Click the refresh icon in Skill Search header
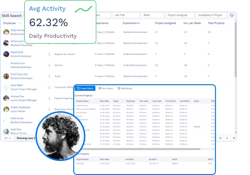The image size is (250, 175). pos(232,15)
